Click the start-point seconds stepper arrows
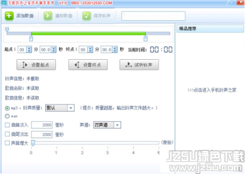245x174 pixels. (54, 50)
